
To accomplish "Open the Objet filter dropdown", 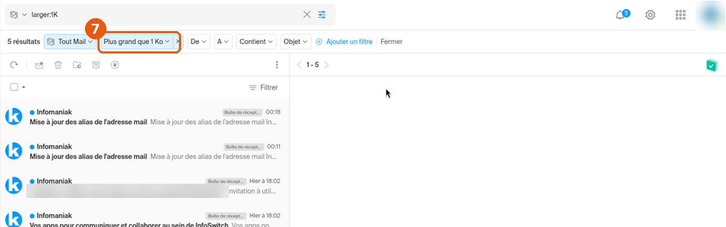I will point(296,41).
